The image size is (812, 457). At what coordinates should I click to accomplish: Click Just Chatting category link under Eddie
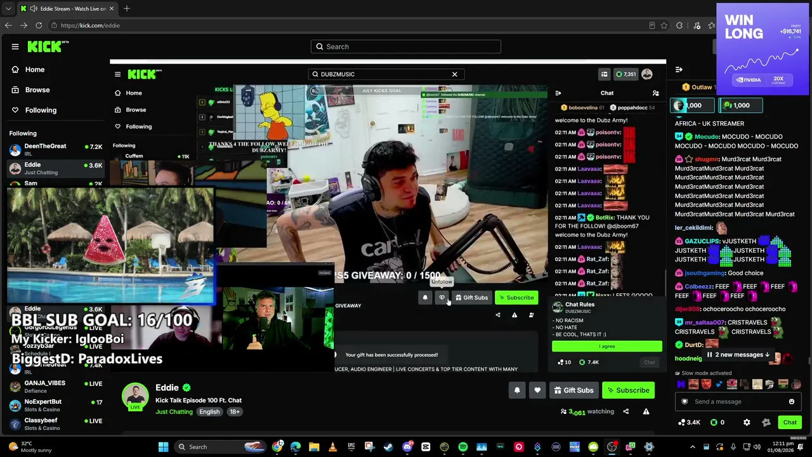[174, 412]
